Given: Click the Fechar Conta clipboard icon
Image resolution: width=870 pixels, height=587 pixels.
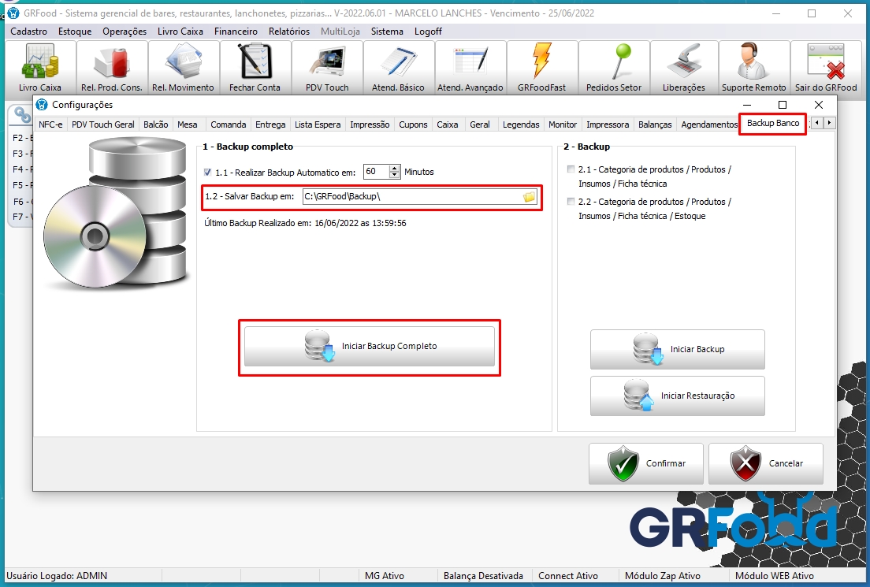Looking at the screenshot, I should (255, 67).
